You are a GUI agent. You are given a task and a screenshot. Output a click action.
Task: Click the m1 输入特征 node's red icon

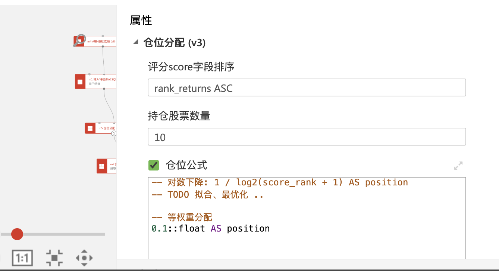click(80, 82)
